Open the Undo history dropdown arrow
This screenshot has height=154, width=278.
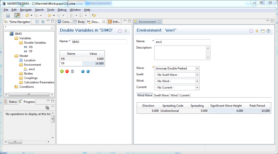(31, 15)
